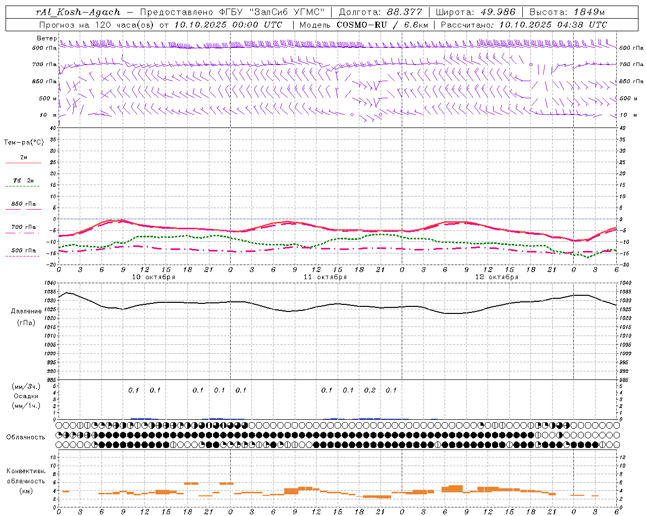Image resolution: width=646 pixels, height=516 pixels.
Task: Select the latitude value 49.986
Action: [x=498, y=12]
